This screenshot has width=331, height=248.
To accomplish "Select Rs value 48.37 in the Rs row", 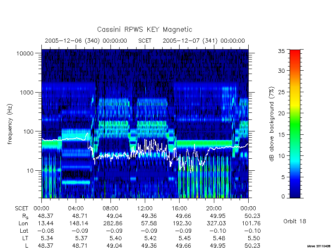I will click(x=46, y=216).
